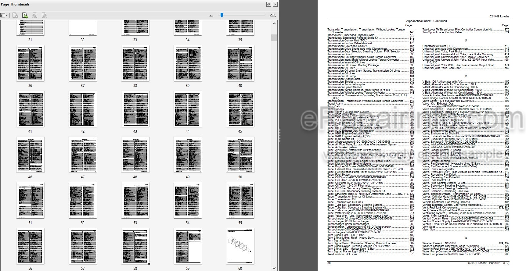The image size is (526, 271).
Task: Select page 50 thumbnail
Action: [240, 155]
